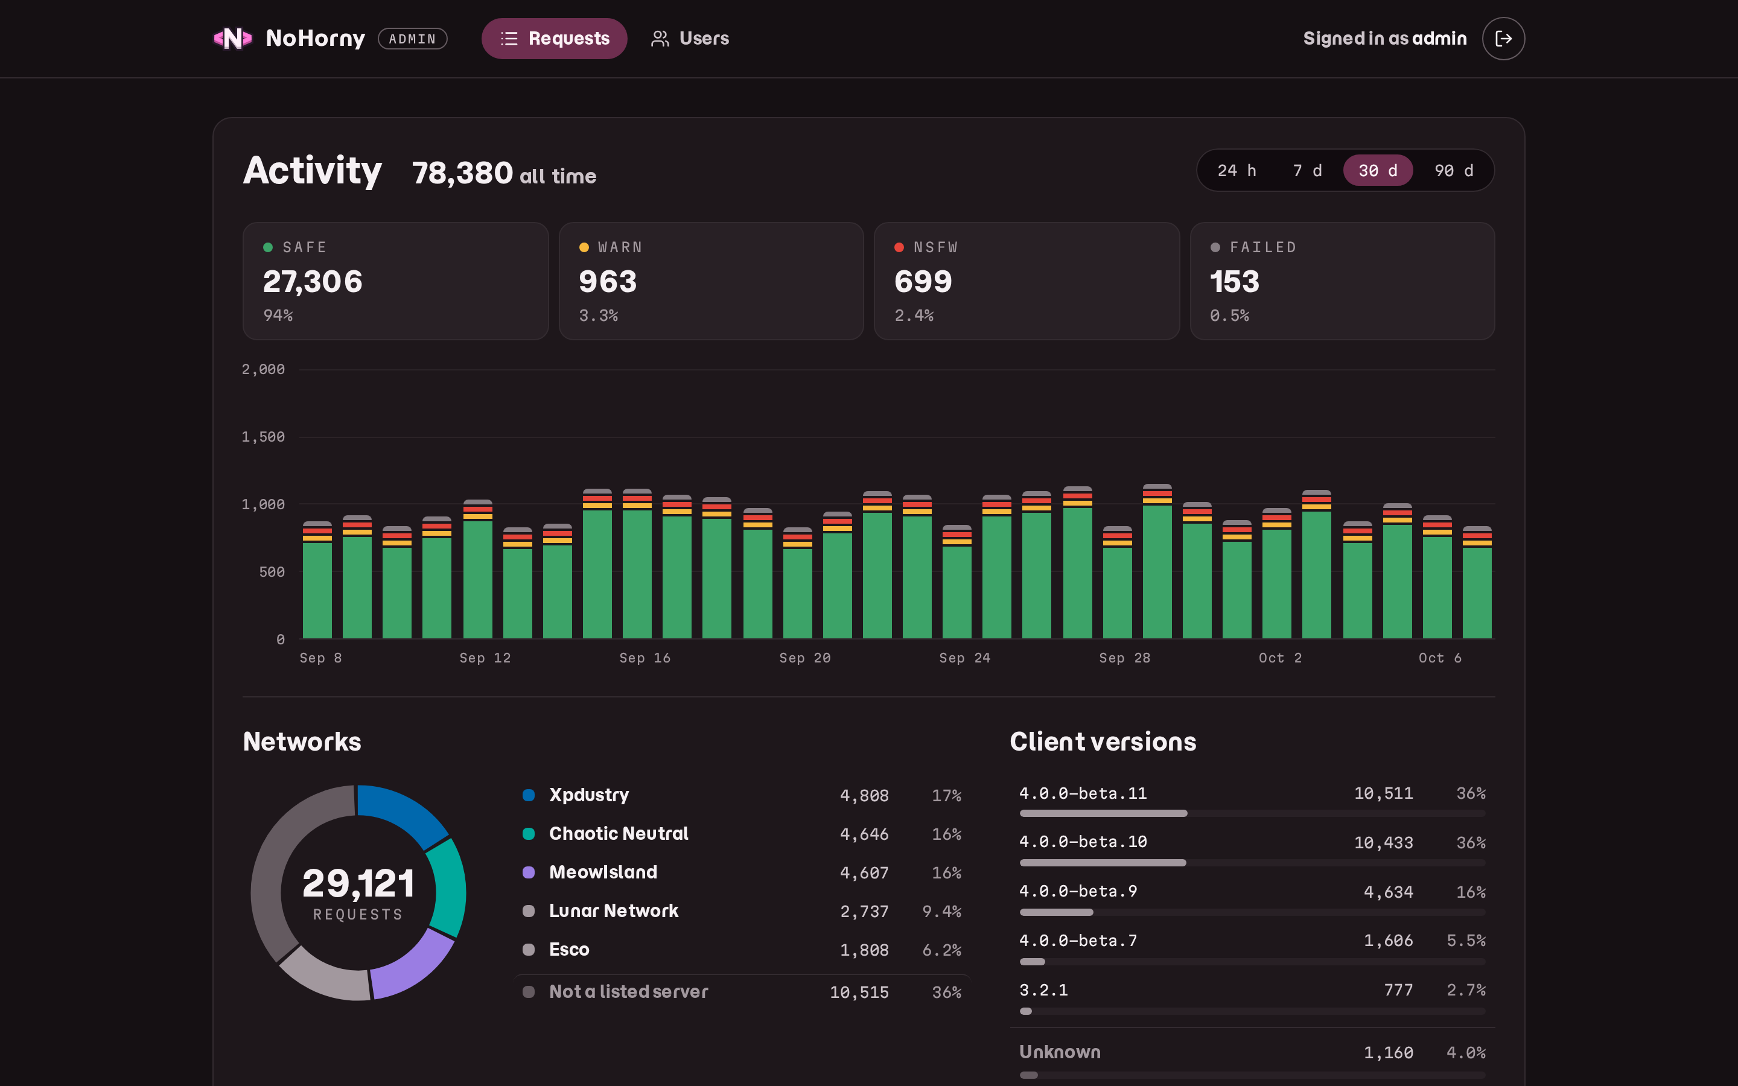Select the Esco network row
Image resolution: width=1738 pixels, height=1086 pixels.
click(742, 950)
